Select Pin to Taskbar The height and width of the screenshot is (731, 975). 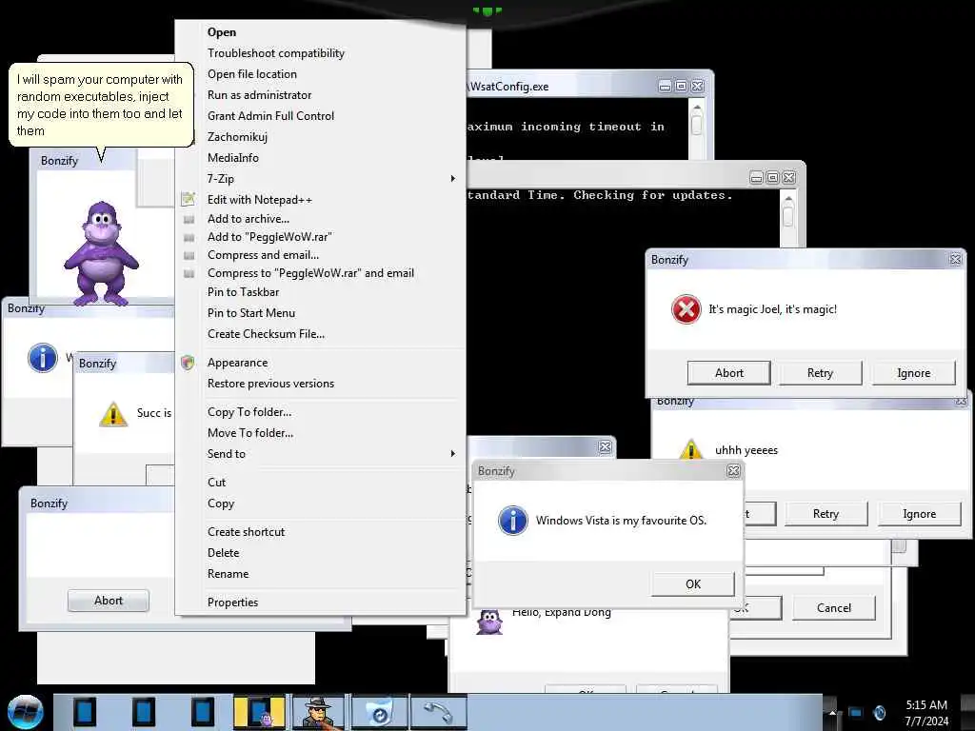point(321,292)
